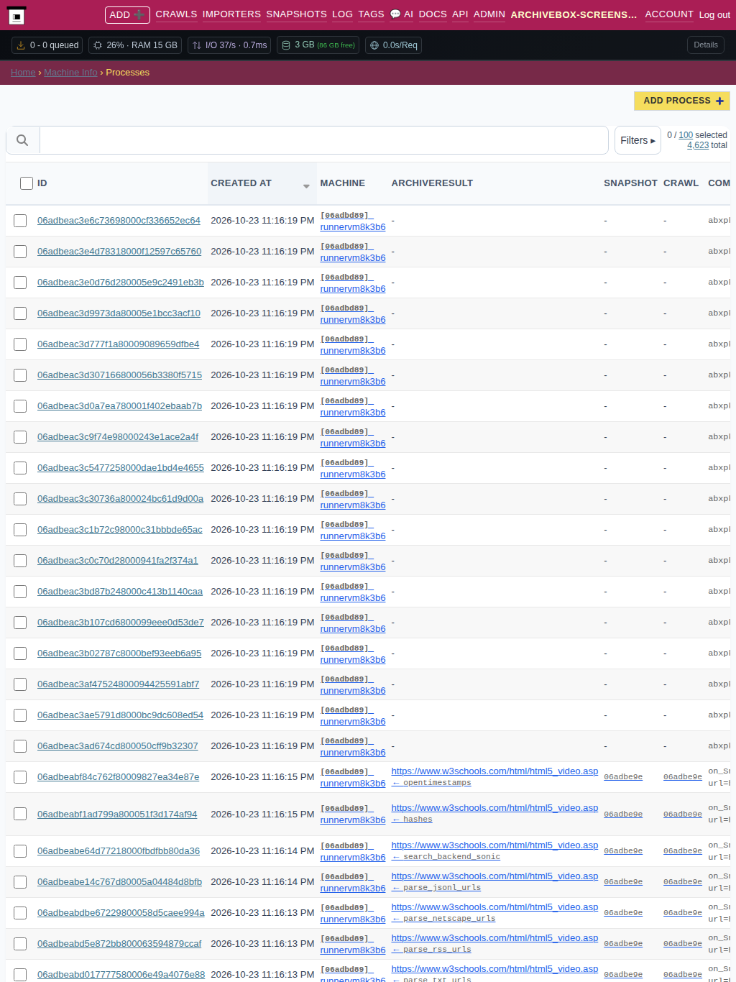
Task: Open the AI chat link
Action: click(x=401, y=14)
